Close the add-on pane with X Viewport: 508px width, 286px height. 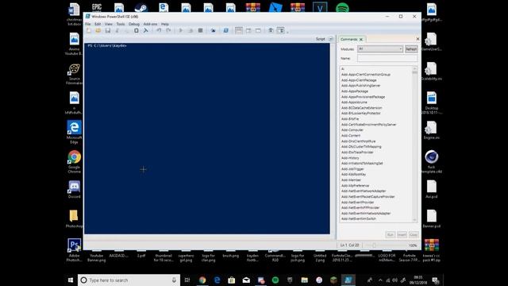click(418, 39)
